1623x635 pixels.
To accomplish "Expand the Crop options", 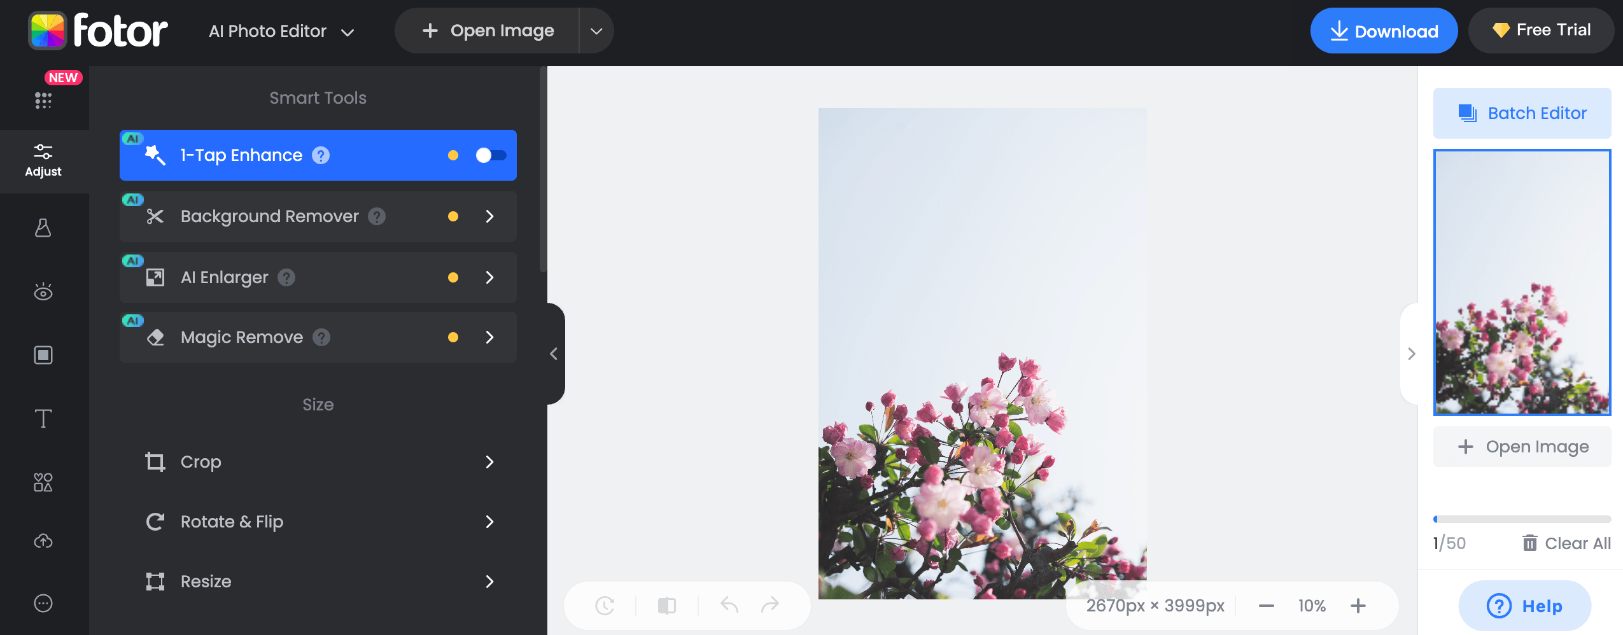I will (489, 462).
